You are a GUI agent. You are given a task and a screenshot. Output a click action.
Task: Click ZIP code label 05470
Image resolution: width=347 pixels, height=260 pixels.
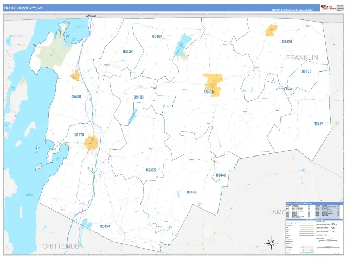point(306,71)
